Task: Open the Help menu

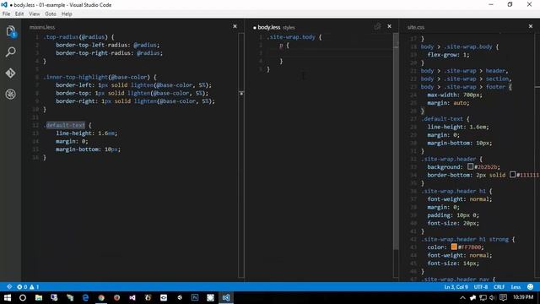Action: pyautogui.click(x=67, y=14)
